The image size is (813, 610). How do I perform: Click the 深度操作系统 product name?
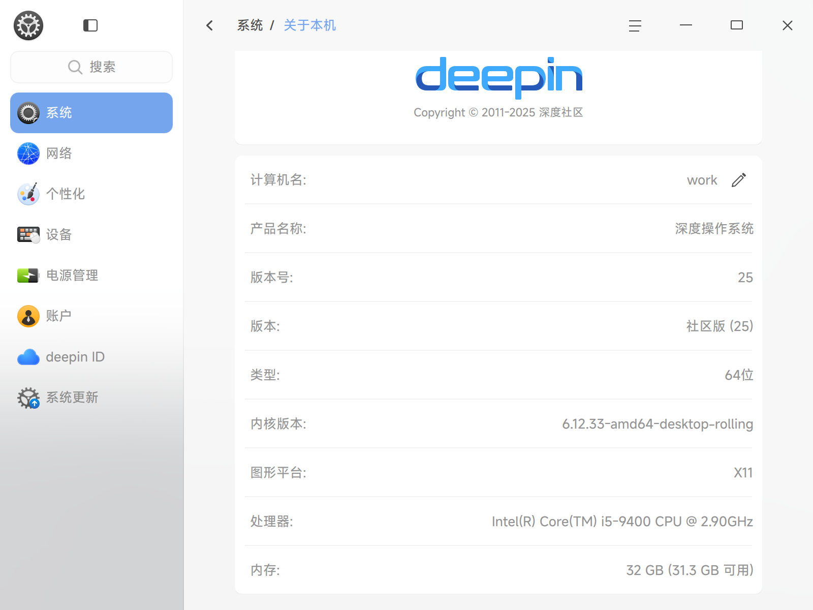tap(714, 229)
